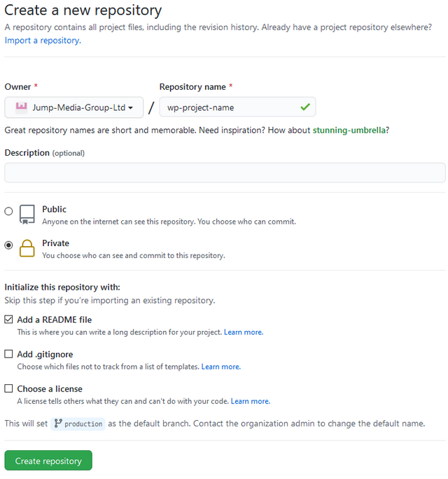
Task: Open Learn more link for .gitignore templates
Action: point(220,367)
